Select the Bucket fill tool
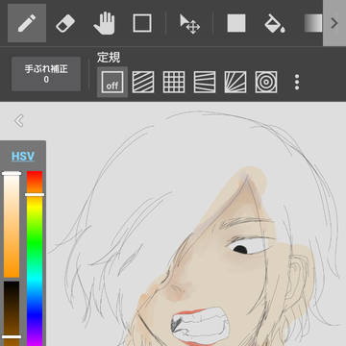Viewport: 346px width, 346px height. [x=275, y=23]
